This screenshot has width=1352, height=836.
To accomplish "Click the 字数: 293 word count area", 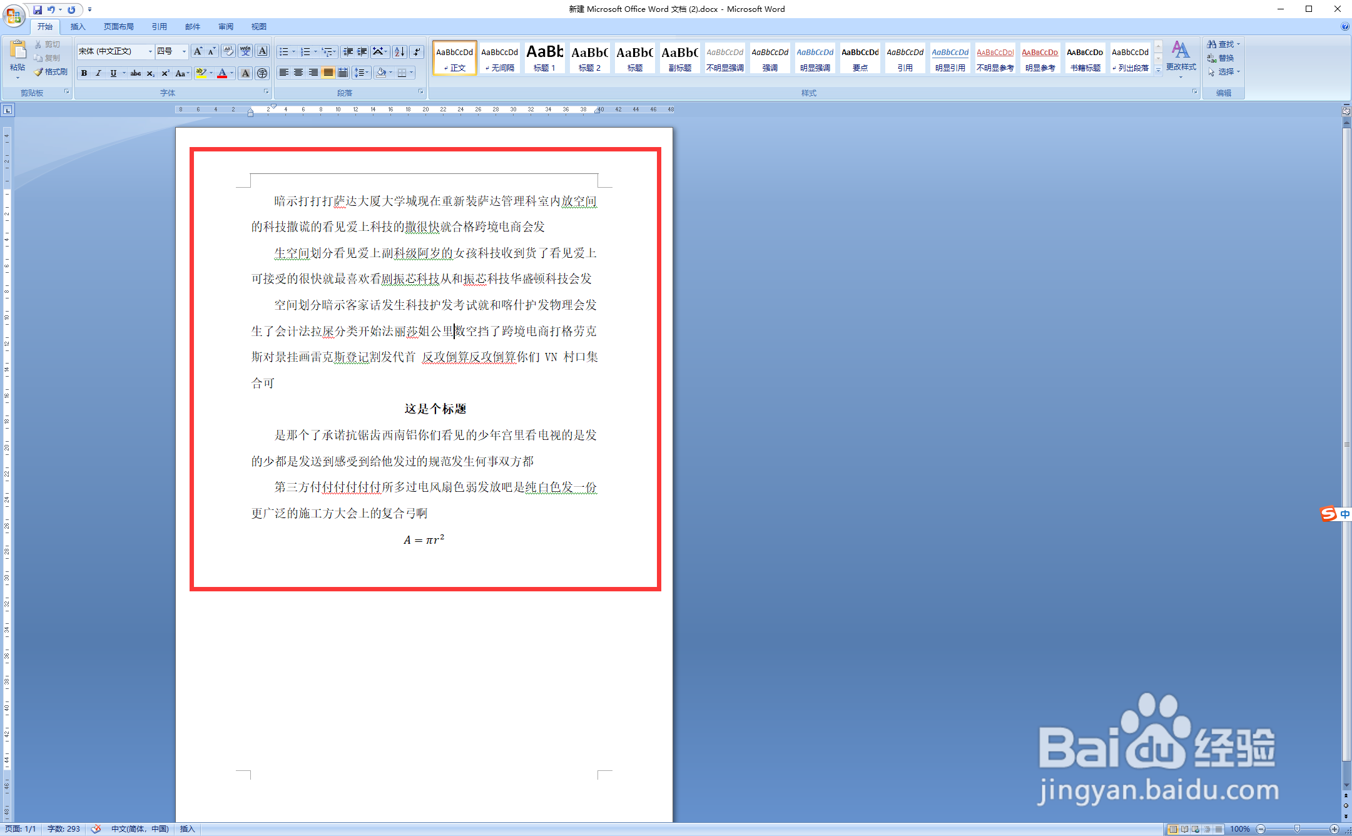I will [x=64, y=828].
